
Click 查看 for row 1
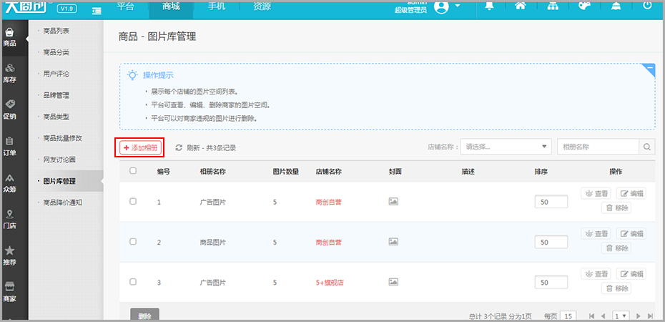(596, 193)
